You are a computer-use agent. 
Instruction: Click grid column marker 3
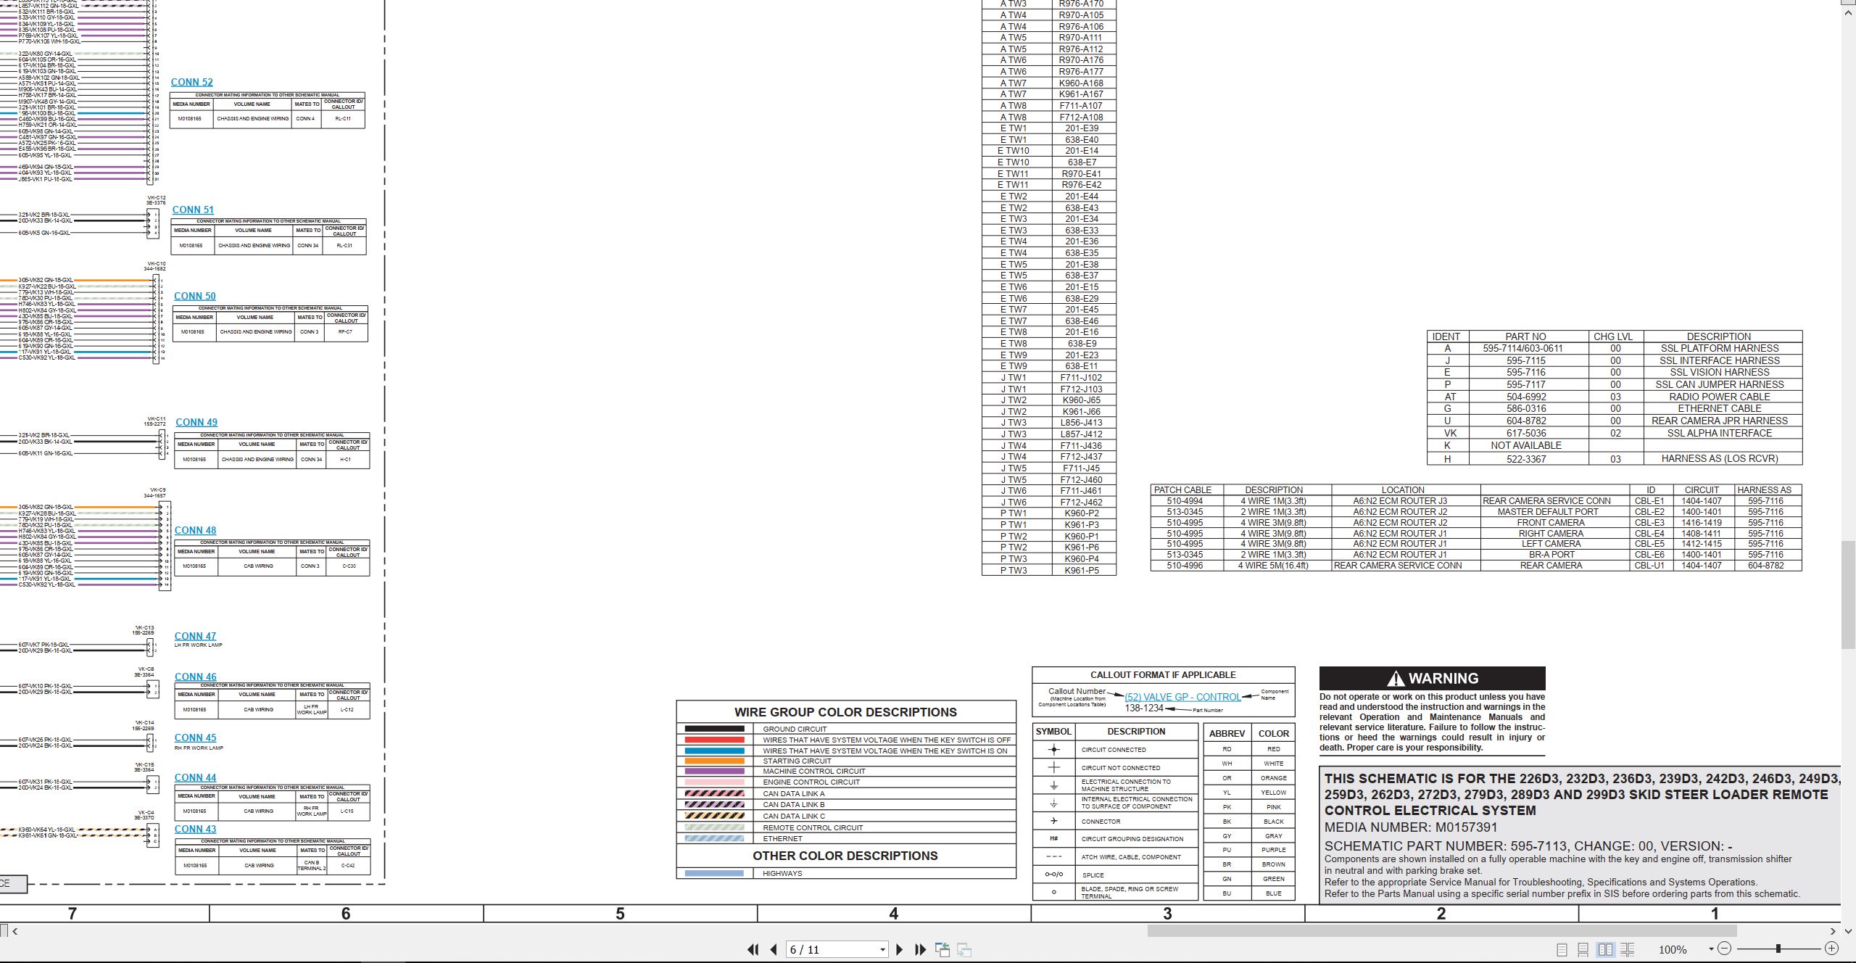1167,914
